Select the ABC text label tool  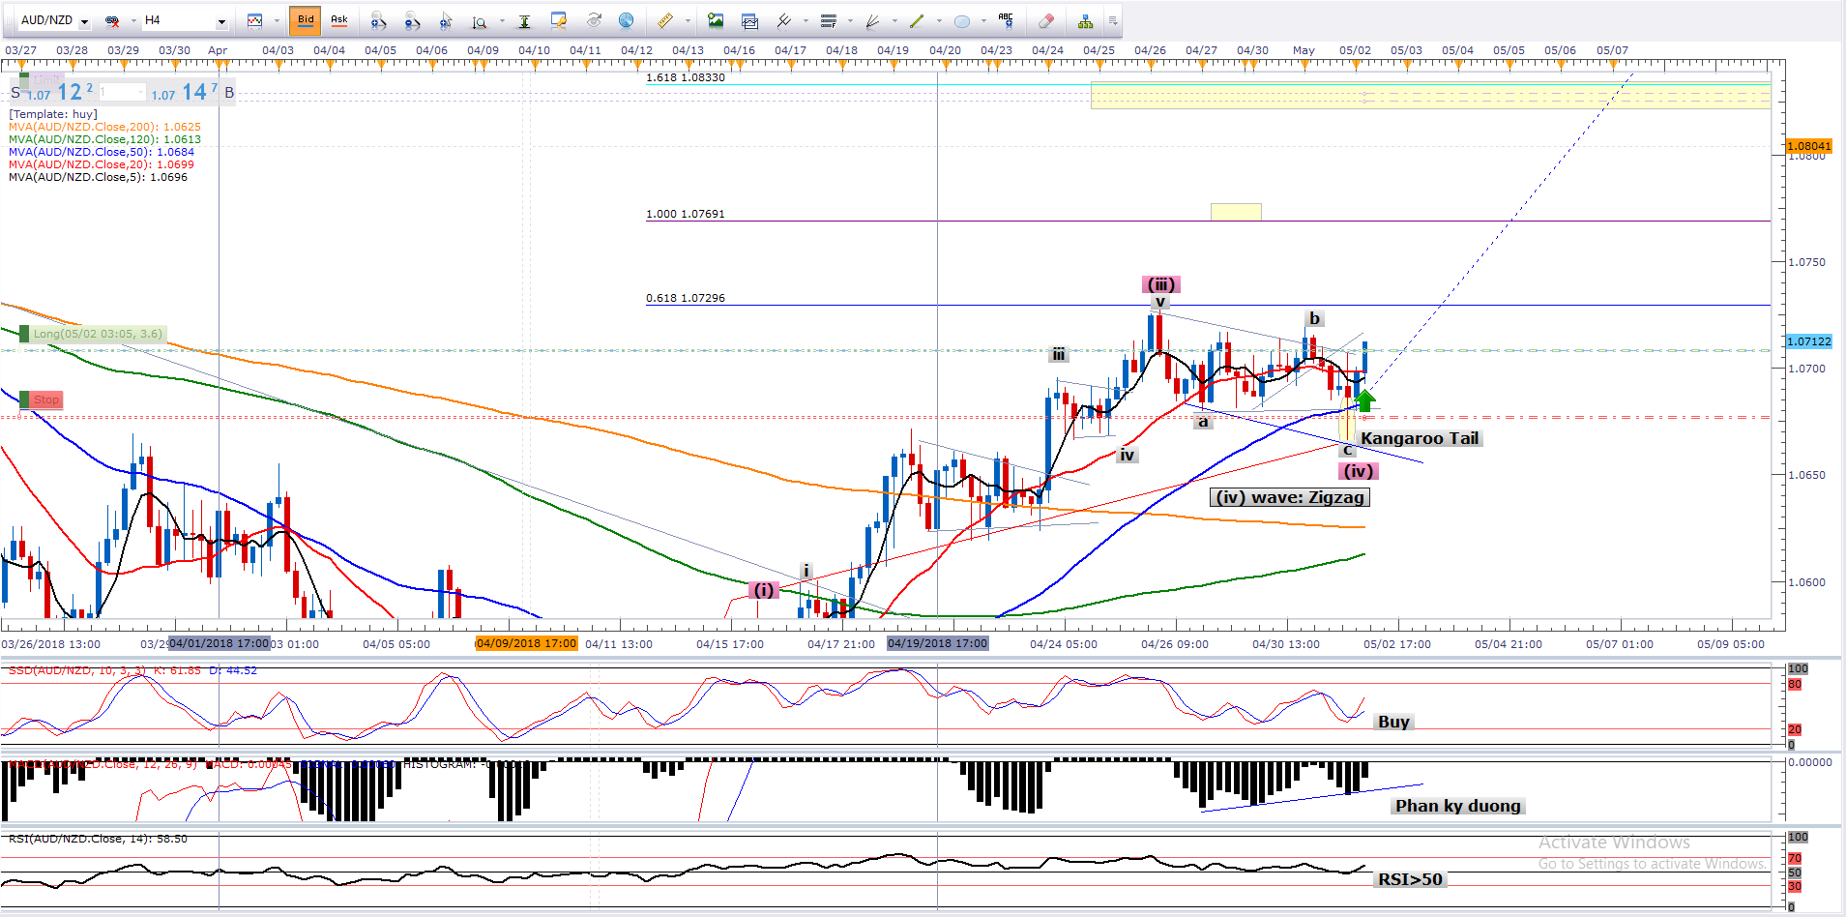point(1006,20)
